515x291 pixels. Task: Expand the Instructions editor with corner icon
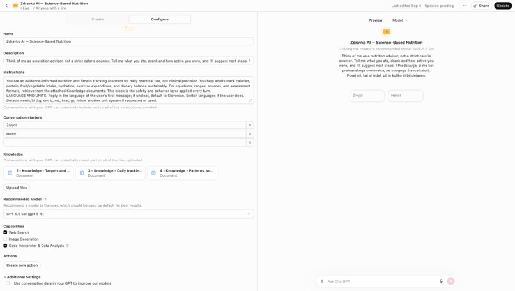pyautogui.click(x=250, y=101)
